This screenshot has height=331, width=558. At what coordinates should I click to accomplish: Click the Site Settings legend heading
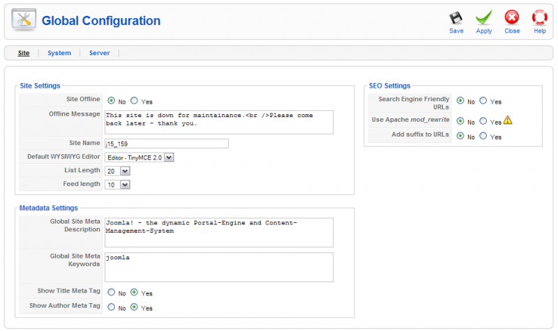[40, 86]
